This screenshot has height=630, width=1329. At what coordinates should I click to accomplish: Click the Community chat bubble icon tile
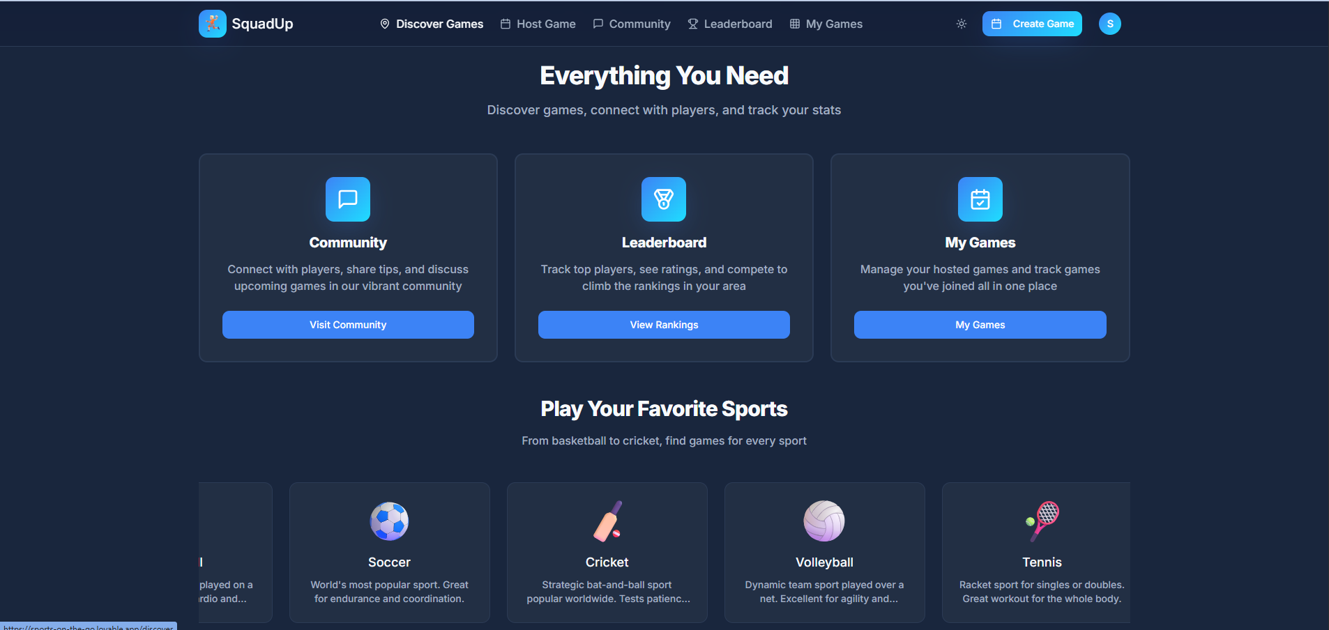(348, 199)
